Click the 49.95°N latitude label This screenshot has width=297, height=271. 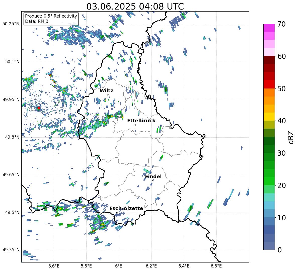point(11,99)
